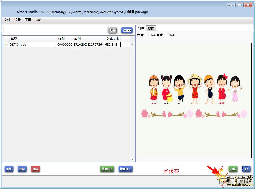Click instance cell 851A20DE22F57864
The height and width of the screenshot is (189, 255).
click(88, 45)
